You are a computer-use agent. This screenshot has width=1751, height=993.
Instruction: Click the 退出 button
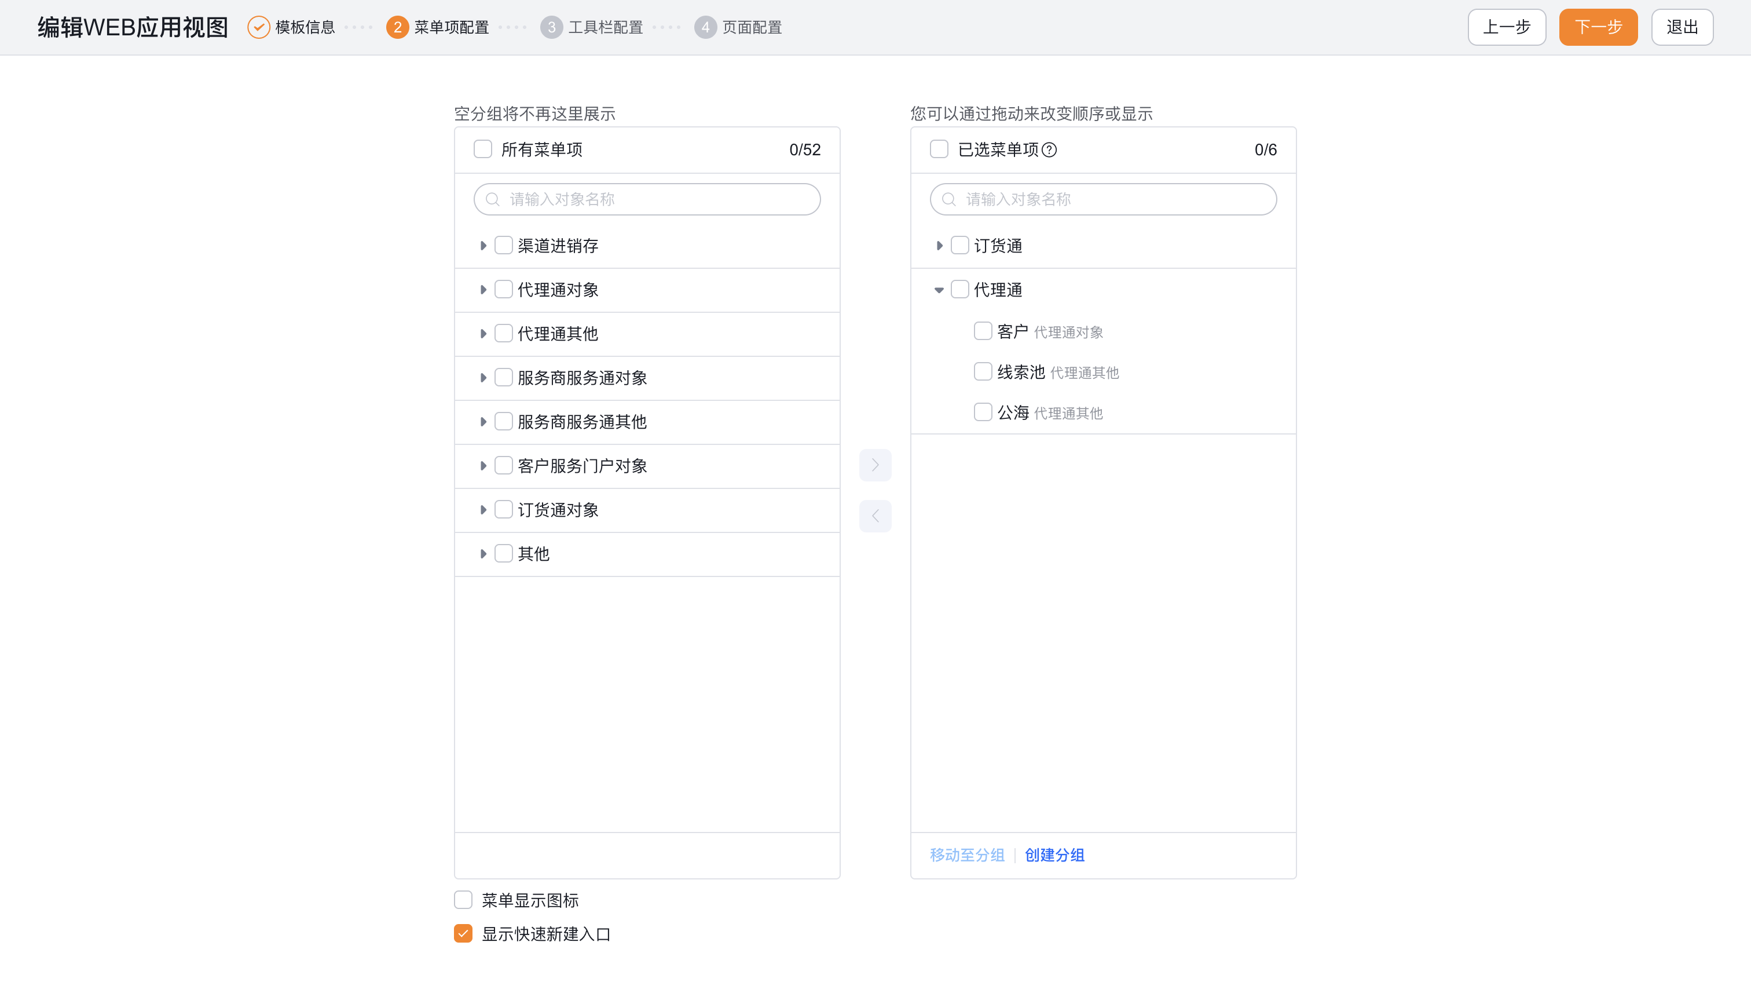point(1682,27)
